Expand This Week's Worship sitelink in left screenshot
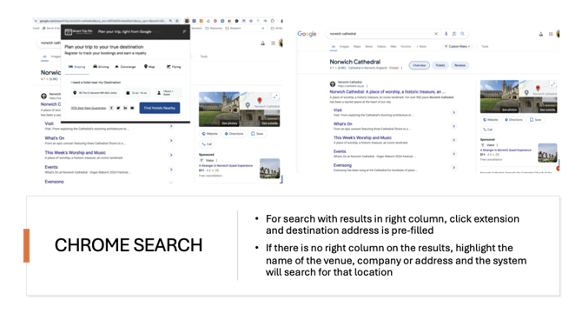 [171, 155]
